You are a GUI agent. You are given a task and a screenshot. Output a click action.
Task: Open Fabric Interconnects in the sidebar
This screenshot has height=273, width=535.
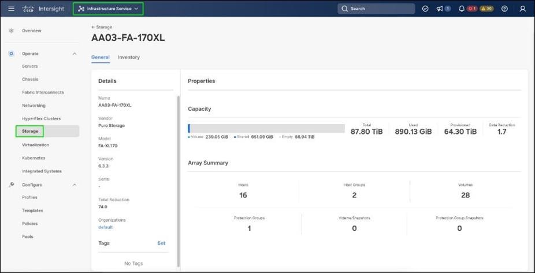click(43, 92)
